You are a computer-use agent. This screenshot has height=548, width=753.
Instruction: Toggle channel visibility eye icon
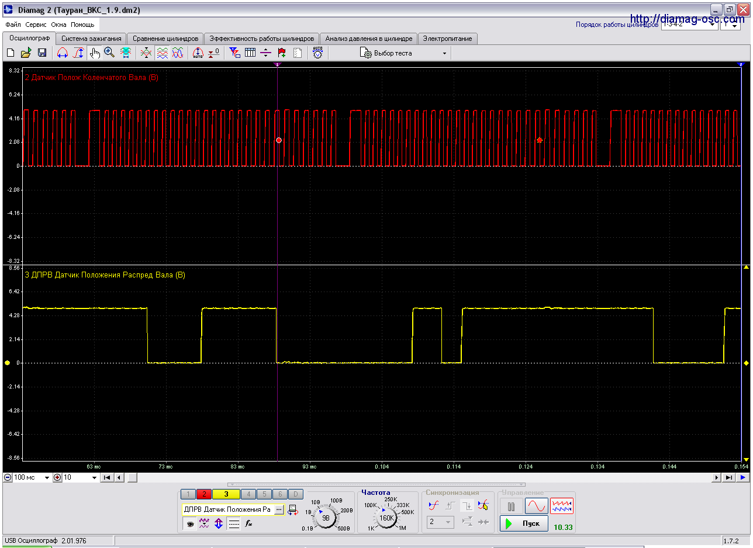click(x=189, y=524)
